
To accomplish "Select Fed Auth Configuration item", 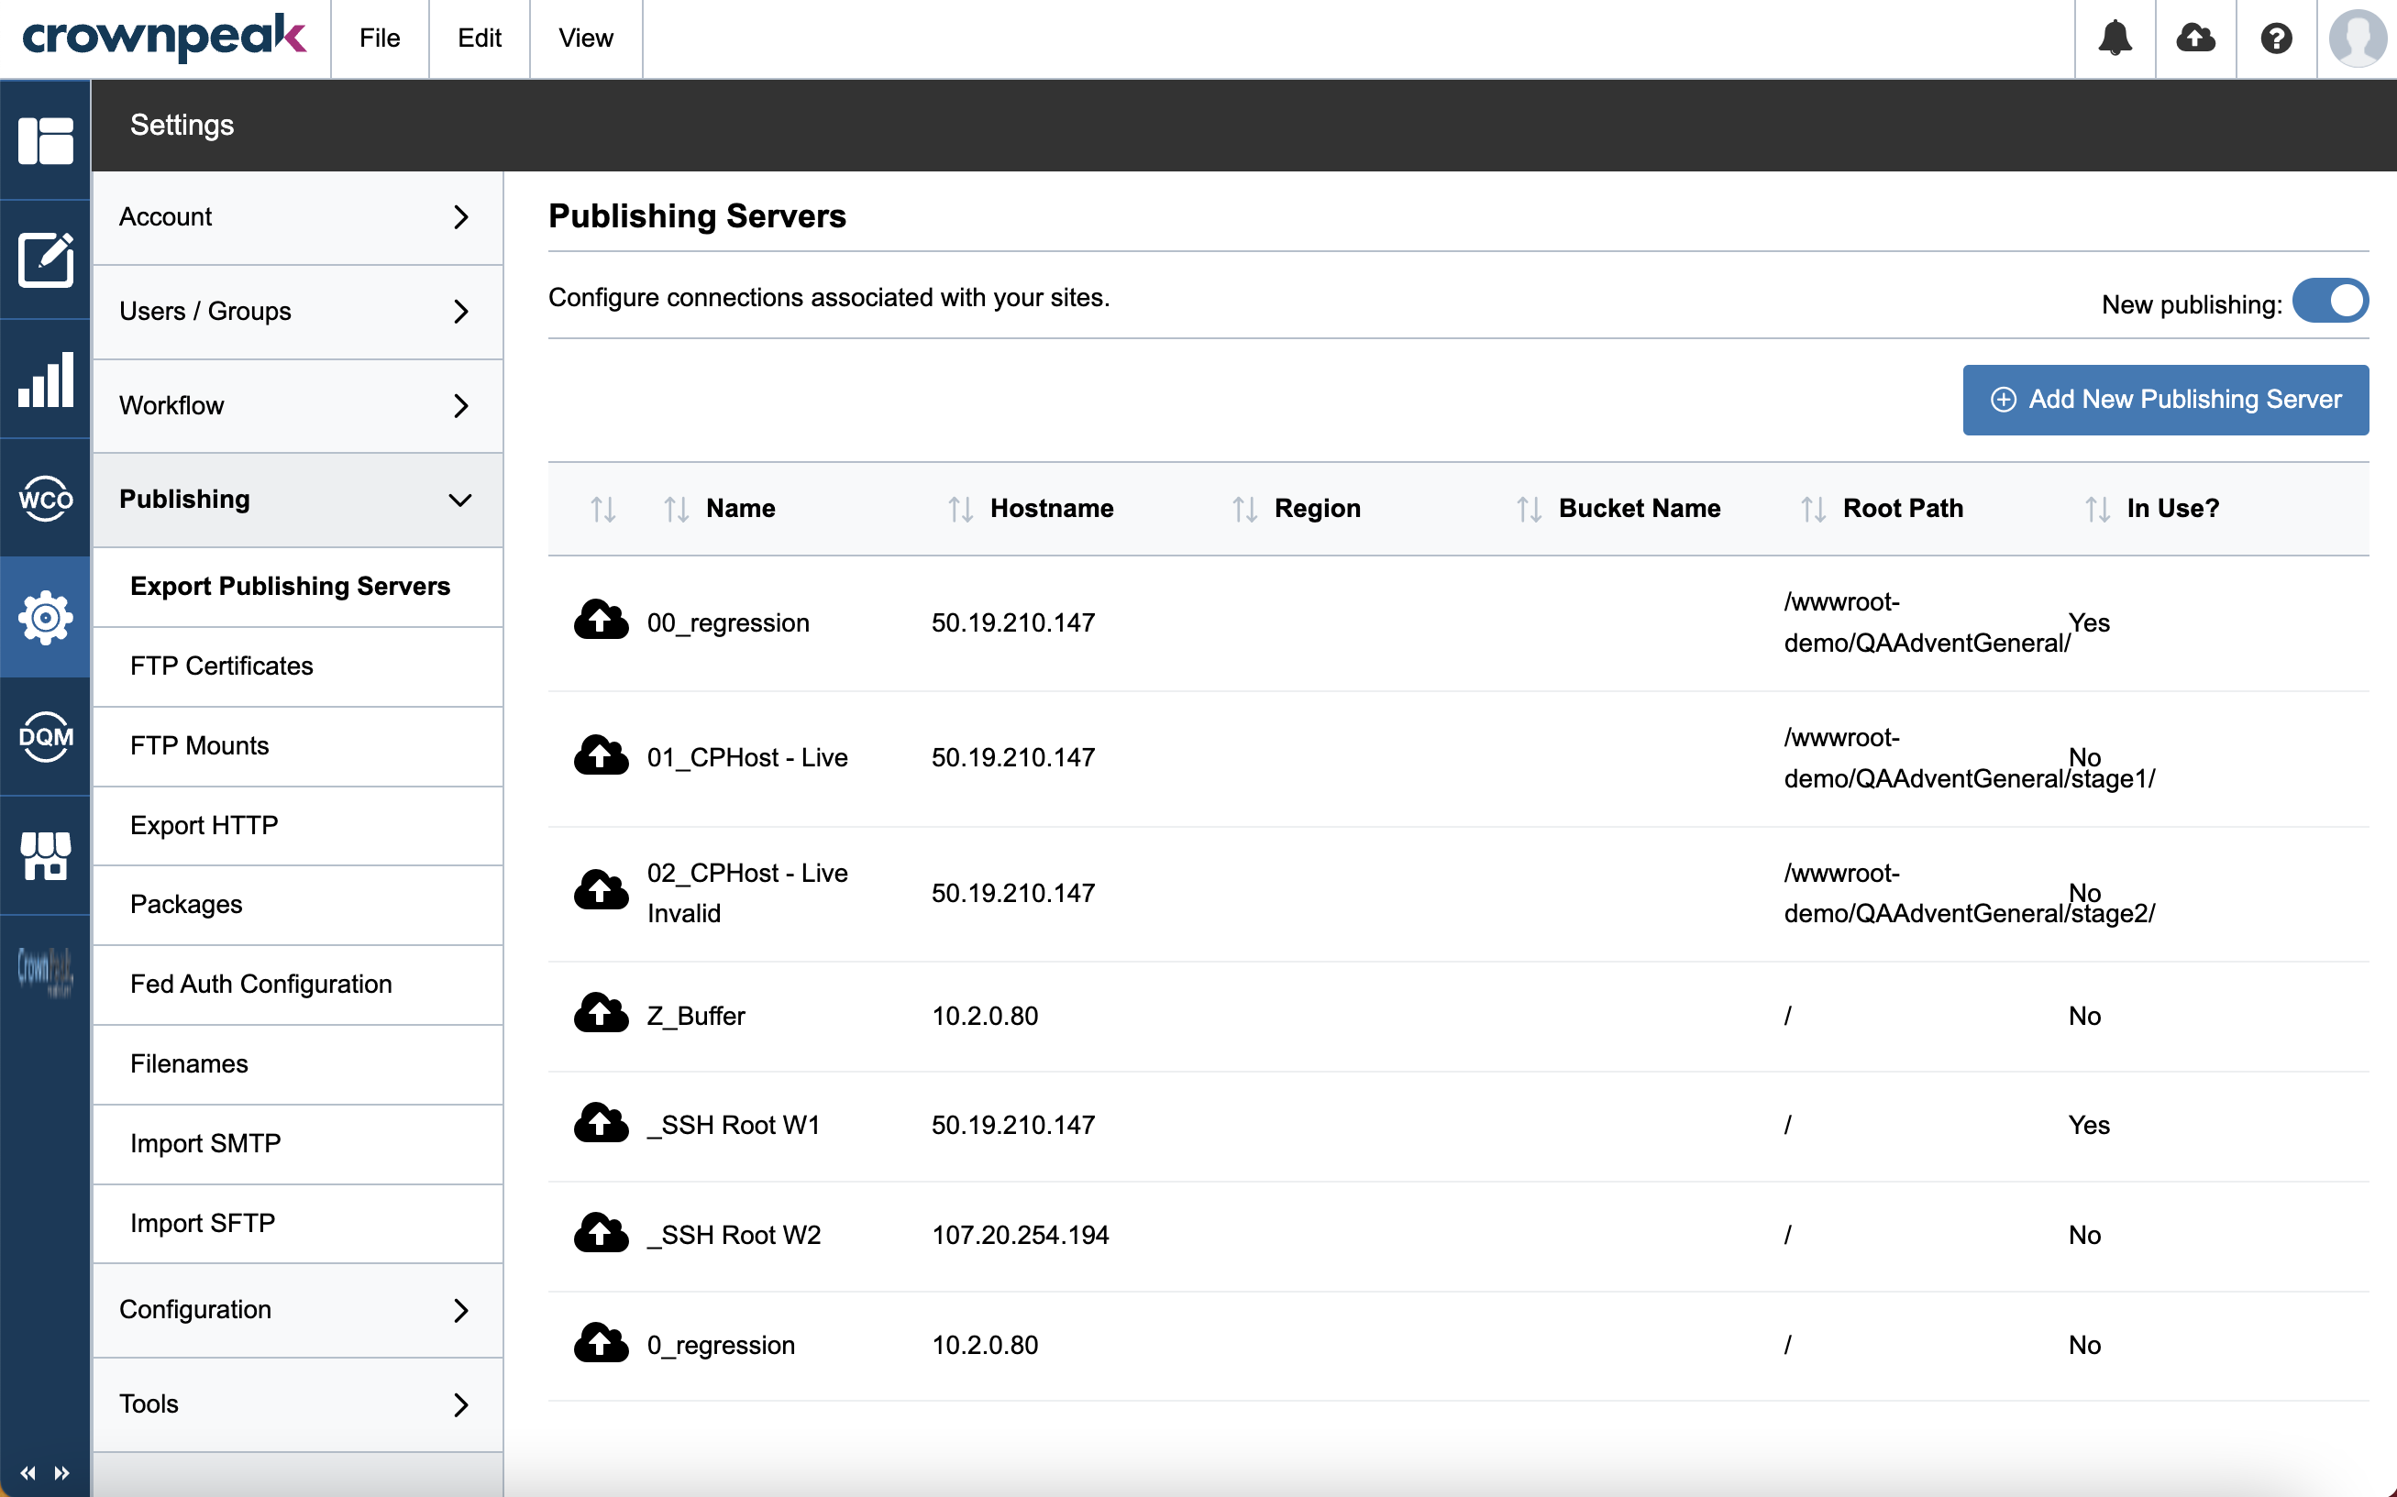I will [297, 985].
